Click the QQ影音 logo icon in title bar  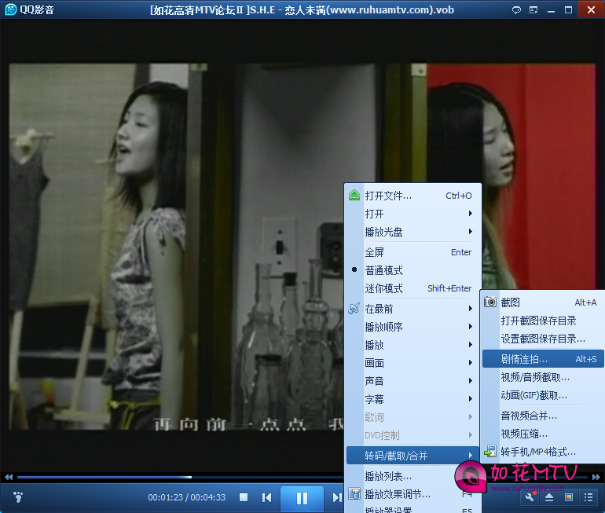point(10,9)
